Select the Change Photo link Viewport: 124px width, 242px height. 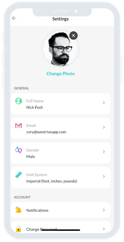click(60, 74)
